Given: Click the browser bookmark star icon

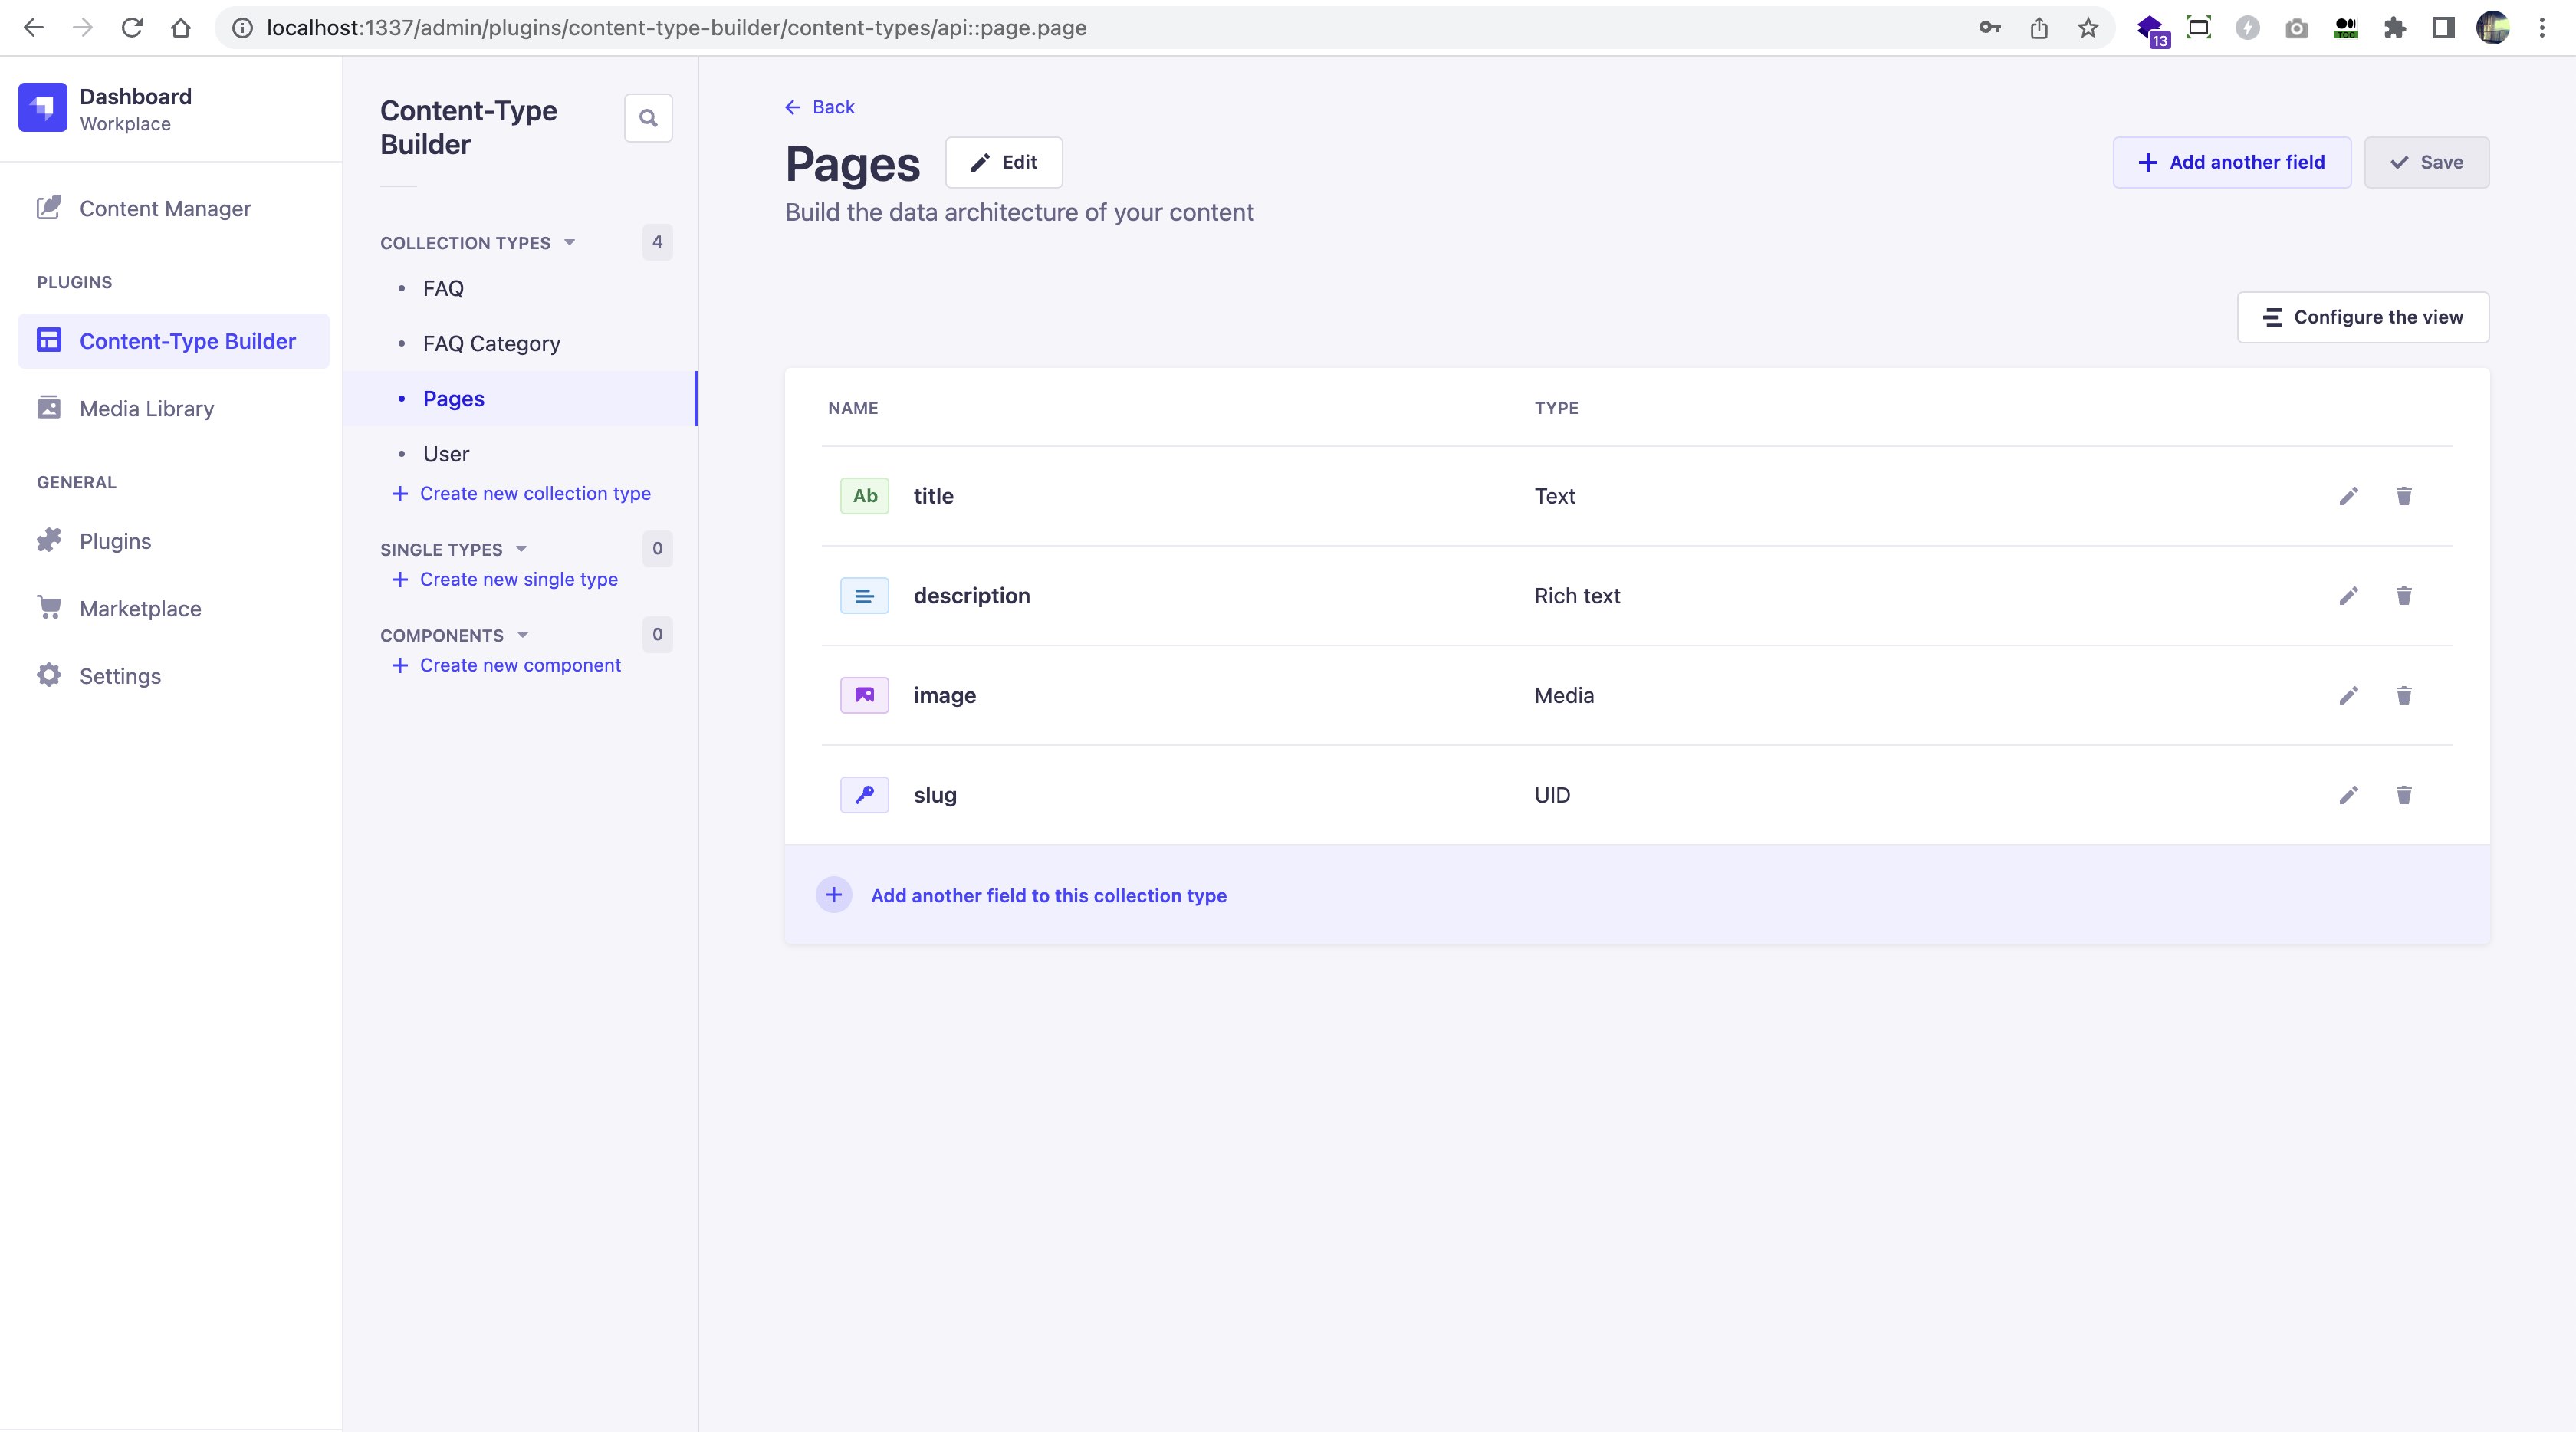Looking at the screenshot, I should pos(2087,27).
